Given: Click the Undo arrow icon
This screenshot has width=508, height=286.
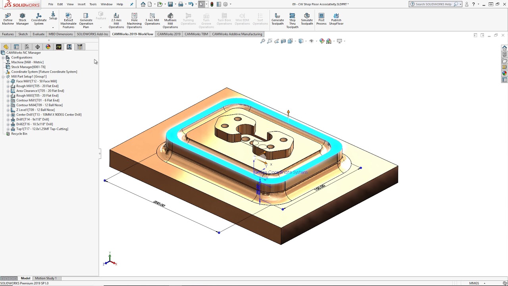Looking at the screenshot, I should pyautogui.click(x=191, y=4).
